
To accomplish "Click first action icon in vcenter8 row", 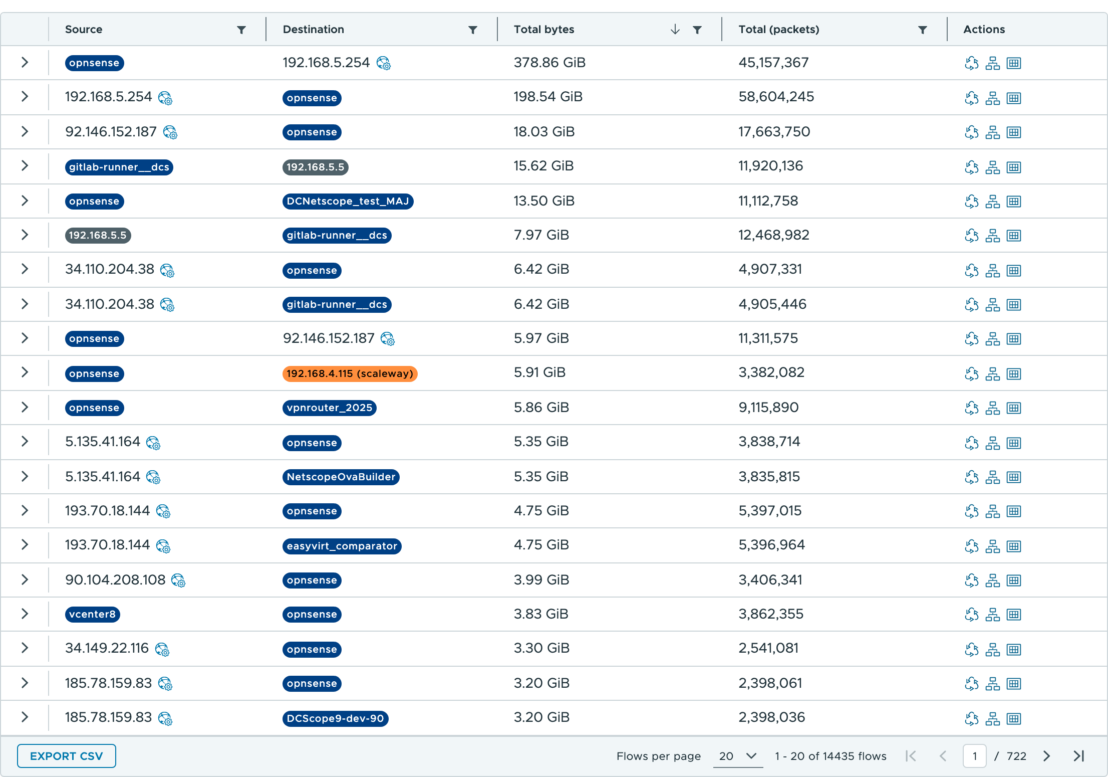I will [971, 615].
